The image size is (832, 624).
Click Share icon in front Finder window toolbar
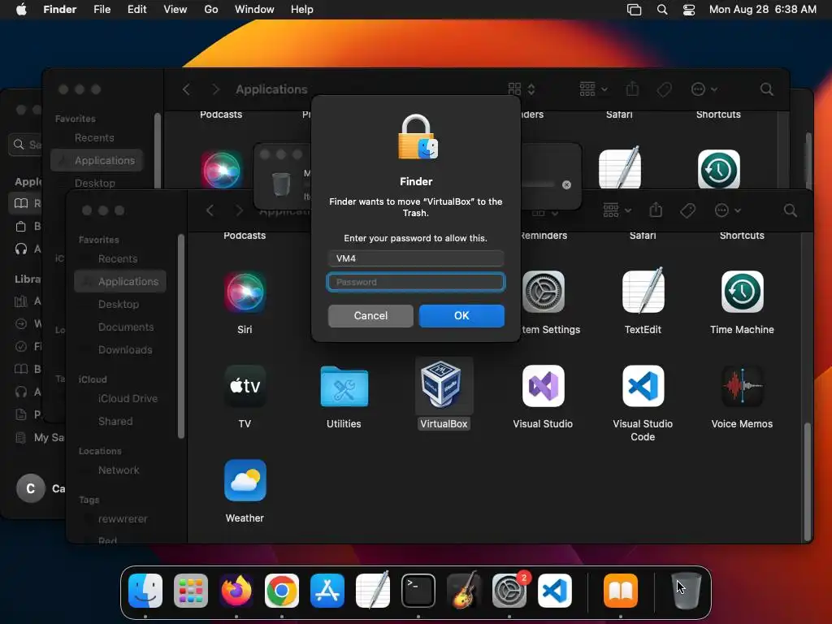pos(656,210)
